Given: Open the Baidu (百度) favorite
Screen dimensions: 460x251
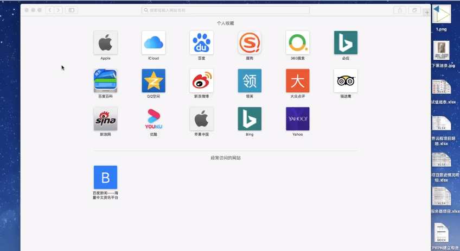Looking at the screenshot, I should [202, 42].
